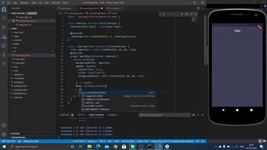267x150 pixels.
Task: Pause debugging in debug toolbar
Action: click(x=164, y=14)
